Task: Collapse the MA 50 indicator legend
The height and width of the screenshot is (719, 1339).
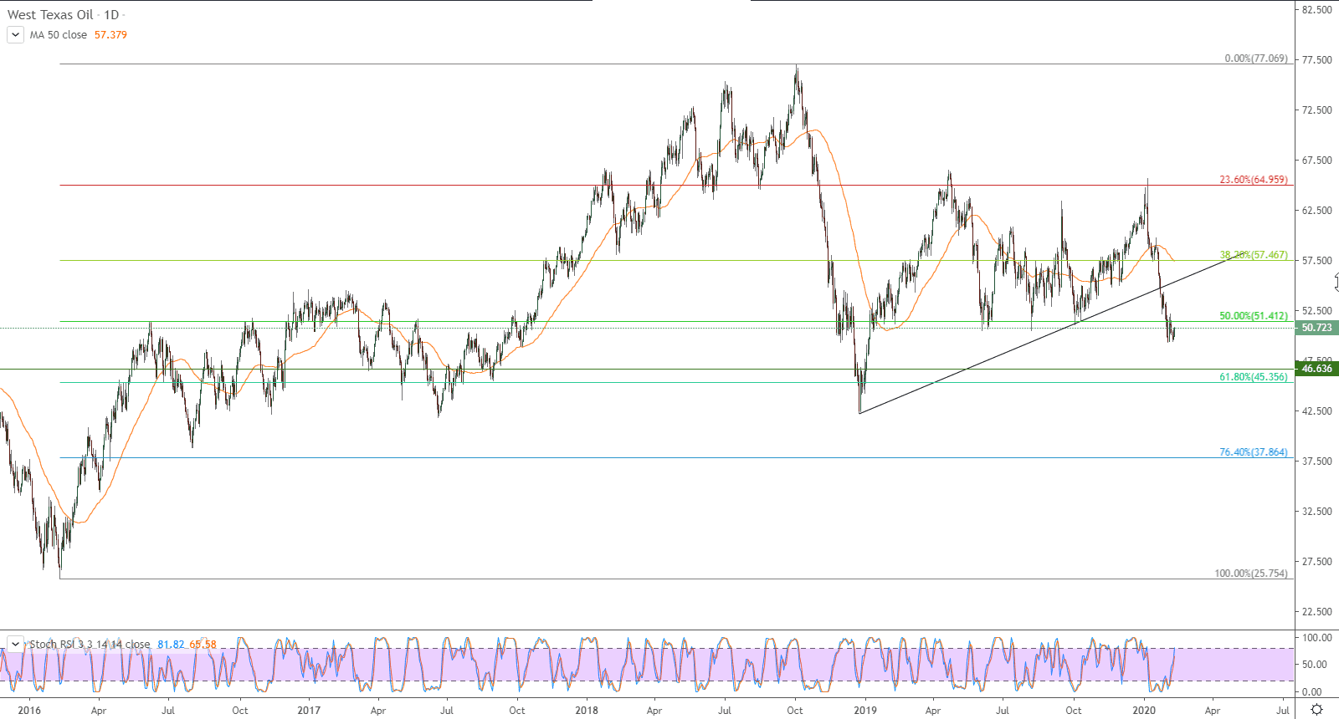Action: point(15,35)
